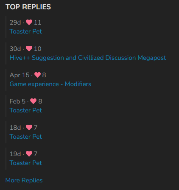Click the 29d timestamp on first reply
Viewport: 179px width, 190px height.
[x=15, y=22]
